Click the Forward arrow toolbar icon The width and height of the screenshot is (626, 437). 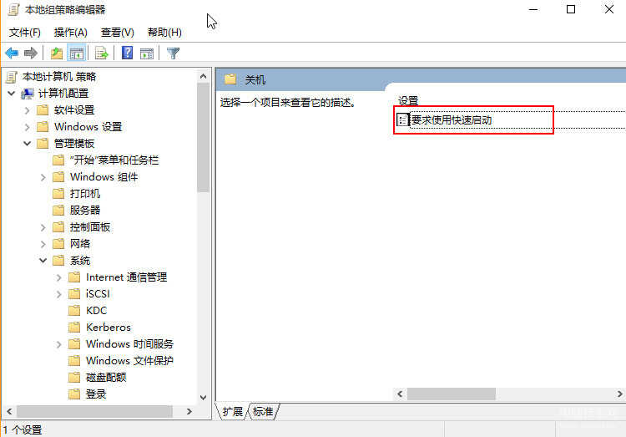coord(31,53)
